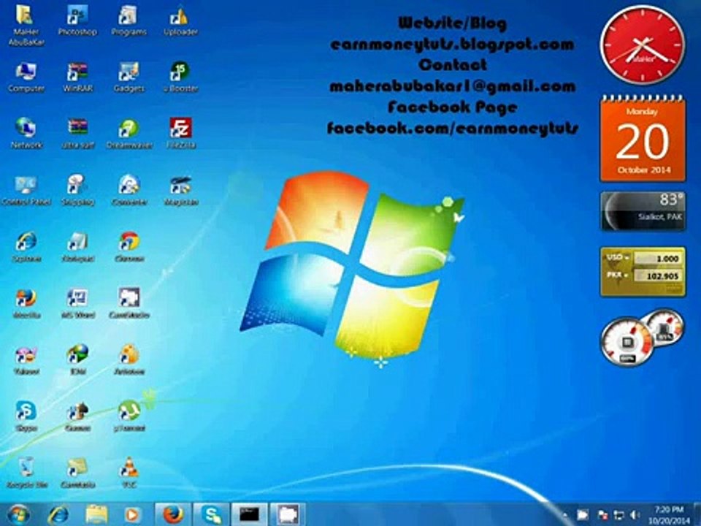Launch the Yahoo Messenger desktop shortcut
The width and height of the screenshot is (701, 526).
pos(26,359)
